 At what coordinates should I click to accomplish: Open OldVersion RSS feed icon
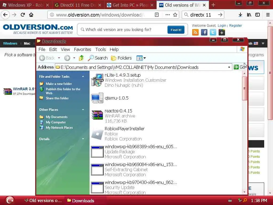195,32
